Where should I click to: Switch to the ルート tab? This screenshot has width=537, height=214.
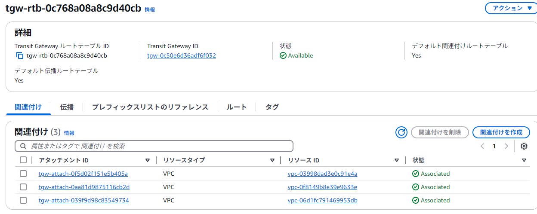click(x=237, y=107)
